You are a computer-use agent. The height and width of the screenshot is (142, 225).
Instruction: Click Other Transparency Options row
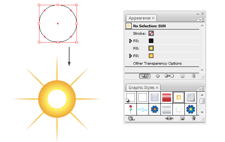coord(162,64)
